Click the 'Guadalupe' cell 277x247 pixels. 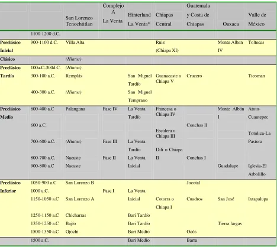(x=228, y=166)
